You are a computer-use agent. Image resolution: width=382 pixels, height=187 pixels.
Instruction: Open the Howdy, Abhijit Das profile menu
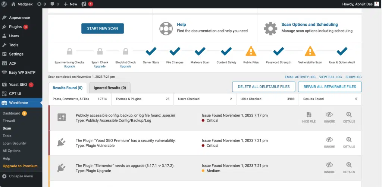361,4
